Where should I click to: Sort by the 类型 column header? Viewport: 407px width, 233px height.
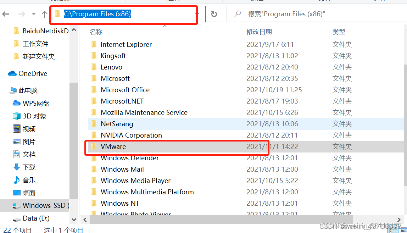click(x=339, y=32)
